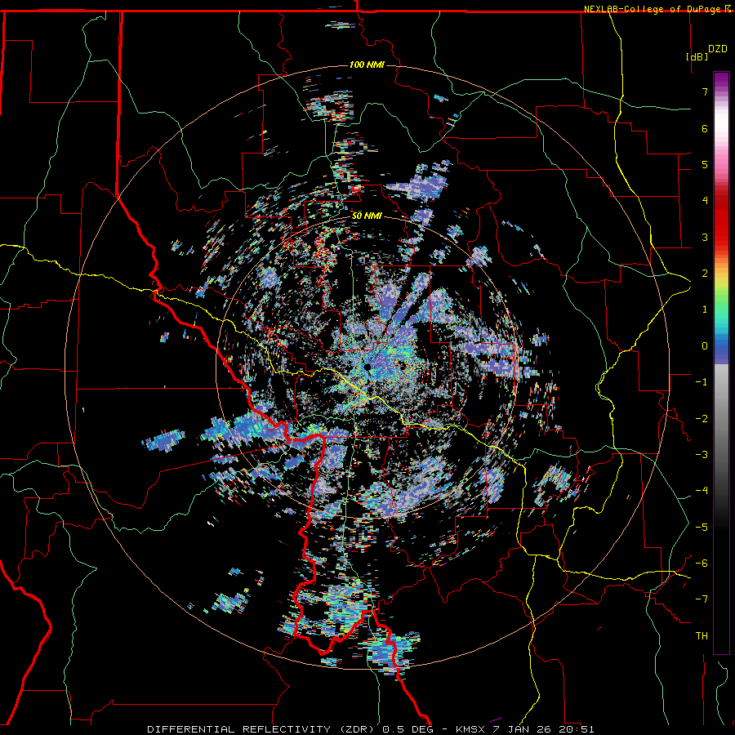Click the -5 value on the color scale
The width and height of the screenshot is (735, 735).
click(x=702, y=528)
